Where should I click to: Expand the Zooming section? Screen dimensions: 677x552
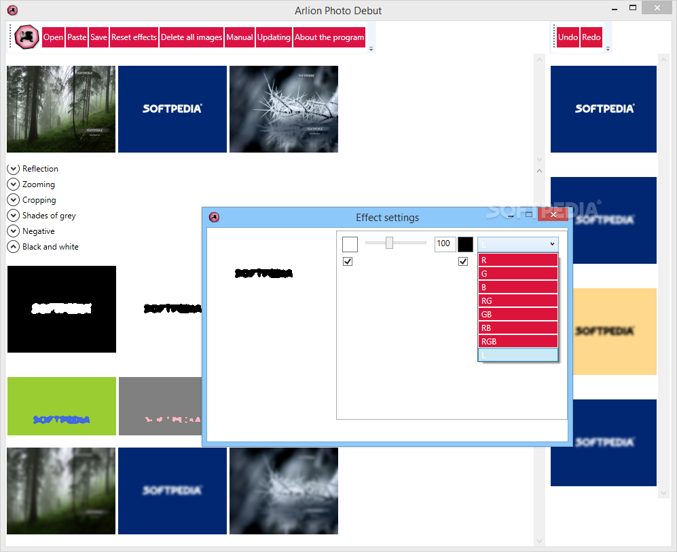[14, 184]
